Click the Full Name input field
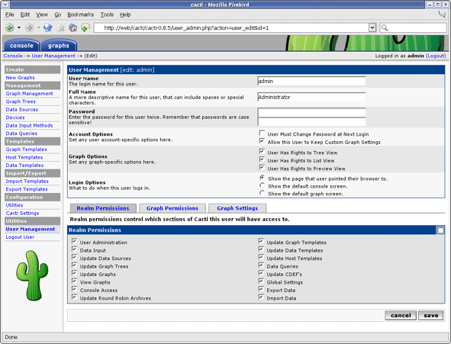The image size is (451, 344). click(311, 97)
